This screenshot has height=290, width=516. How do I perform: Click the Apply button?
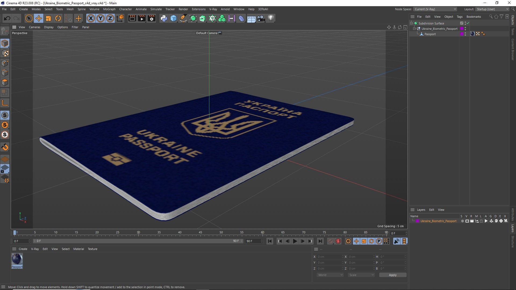[x=393, y=275]
